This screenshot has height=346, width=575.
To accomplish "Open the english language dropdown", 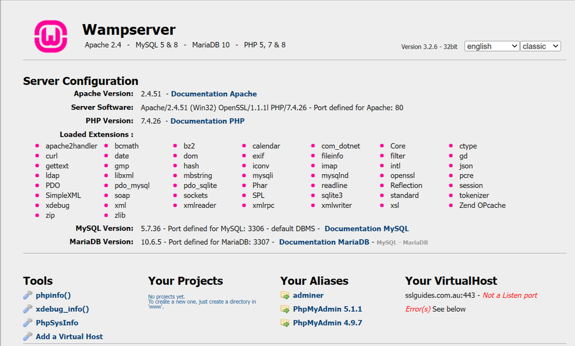I will pyautogui.click(x=491, y=46).
